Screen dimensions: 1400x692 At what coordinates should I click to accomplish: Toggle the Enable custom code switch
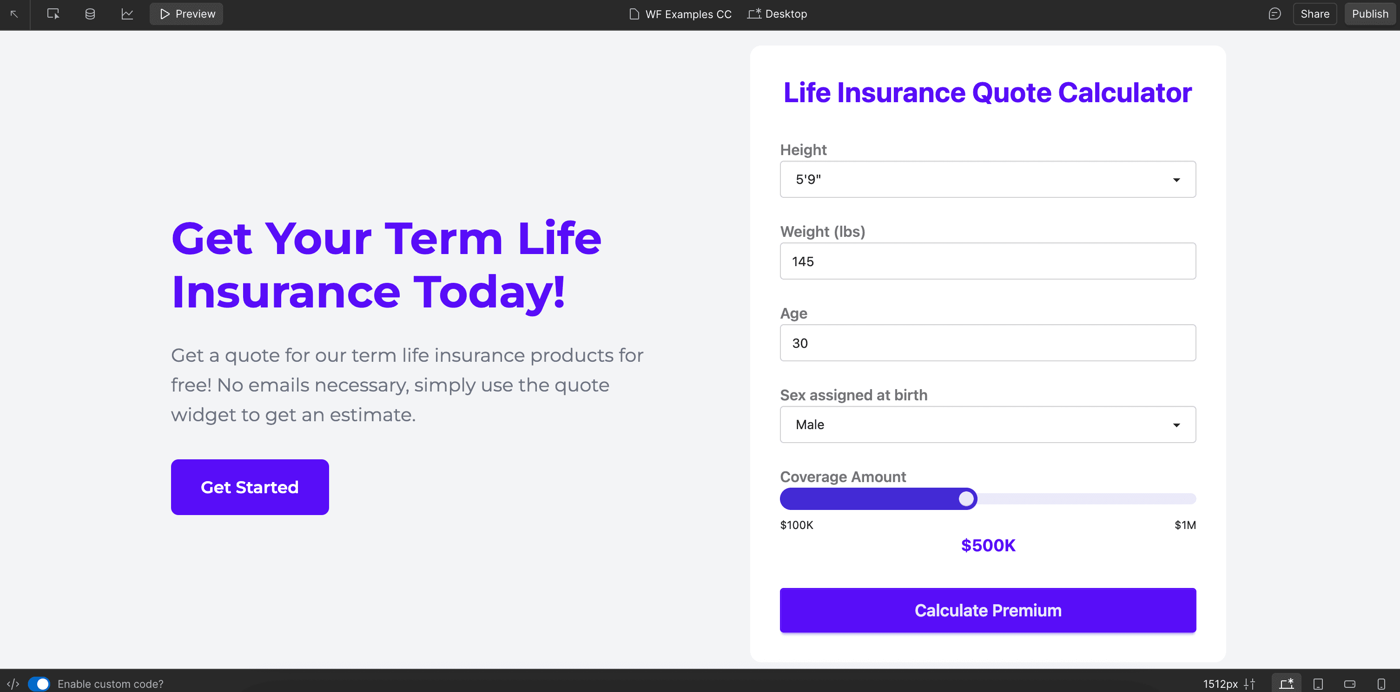tap(39, 683)
